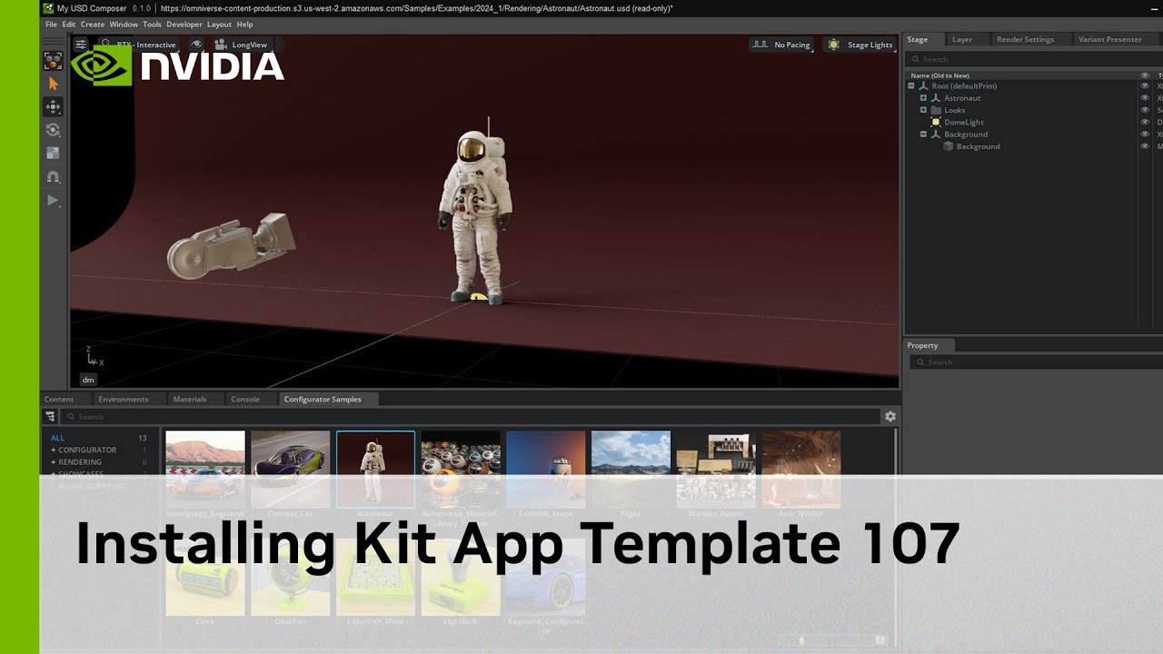Open the Tools menu
Screen dimensions: 1163x654
pos(152,25)
